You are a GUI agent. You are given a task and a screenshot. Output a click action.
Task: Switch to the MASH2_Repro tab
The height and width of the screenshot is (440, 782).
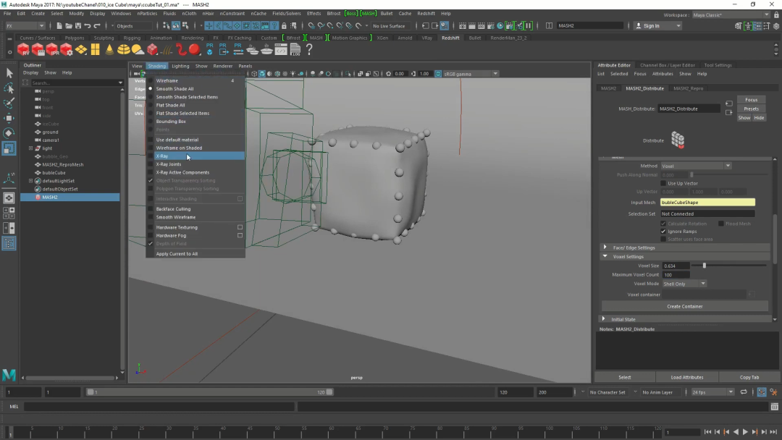click(688, 88)
